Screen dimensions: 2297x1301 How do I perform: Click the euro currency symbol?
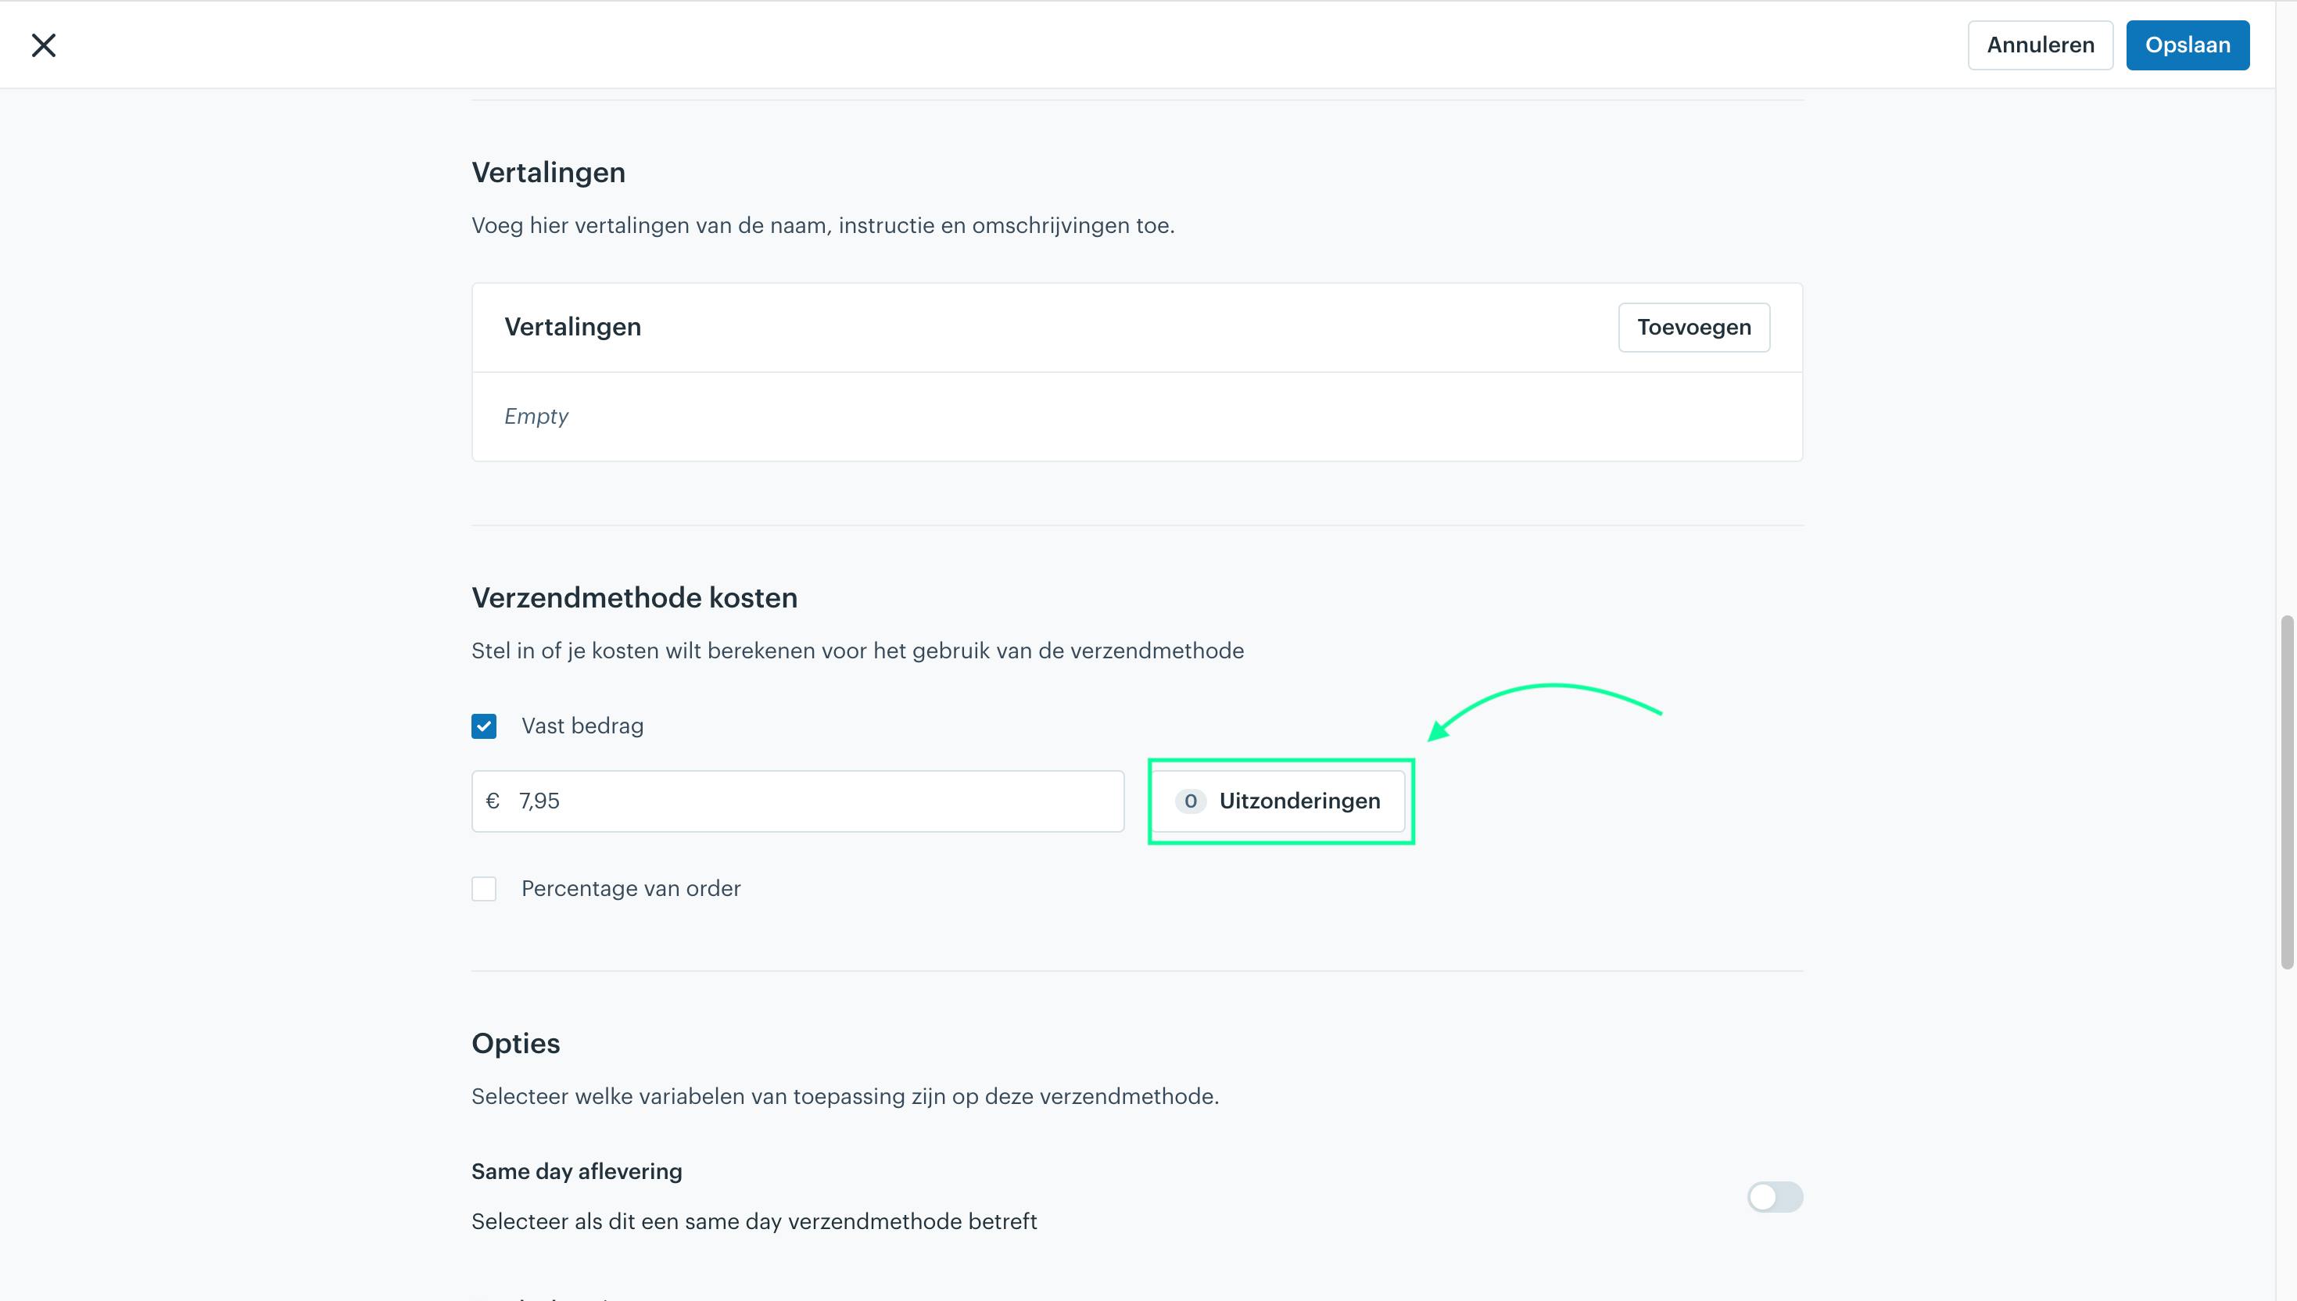[x=493, y=801]
